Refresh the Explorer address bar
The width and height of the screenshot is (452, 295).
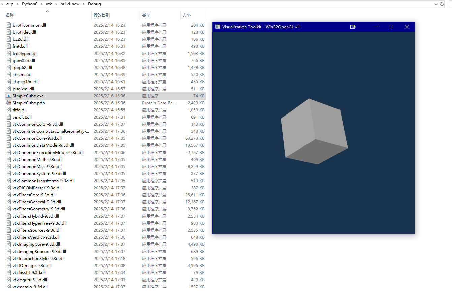click(442, 4)
